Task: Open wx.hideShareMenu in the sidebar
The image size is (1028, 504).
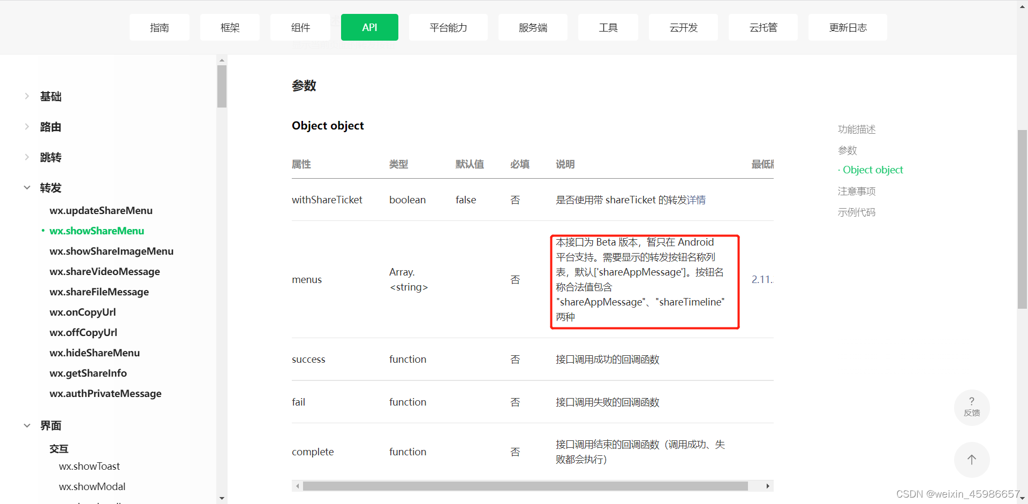Action: click(x=94, y=353)
